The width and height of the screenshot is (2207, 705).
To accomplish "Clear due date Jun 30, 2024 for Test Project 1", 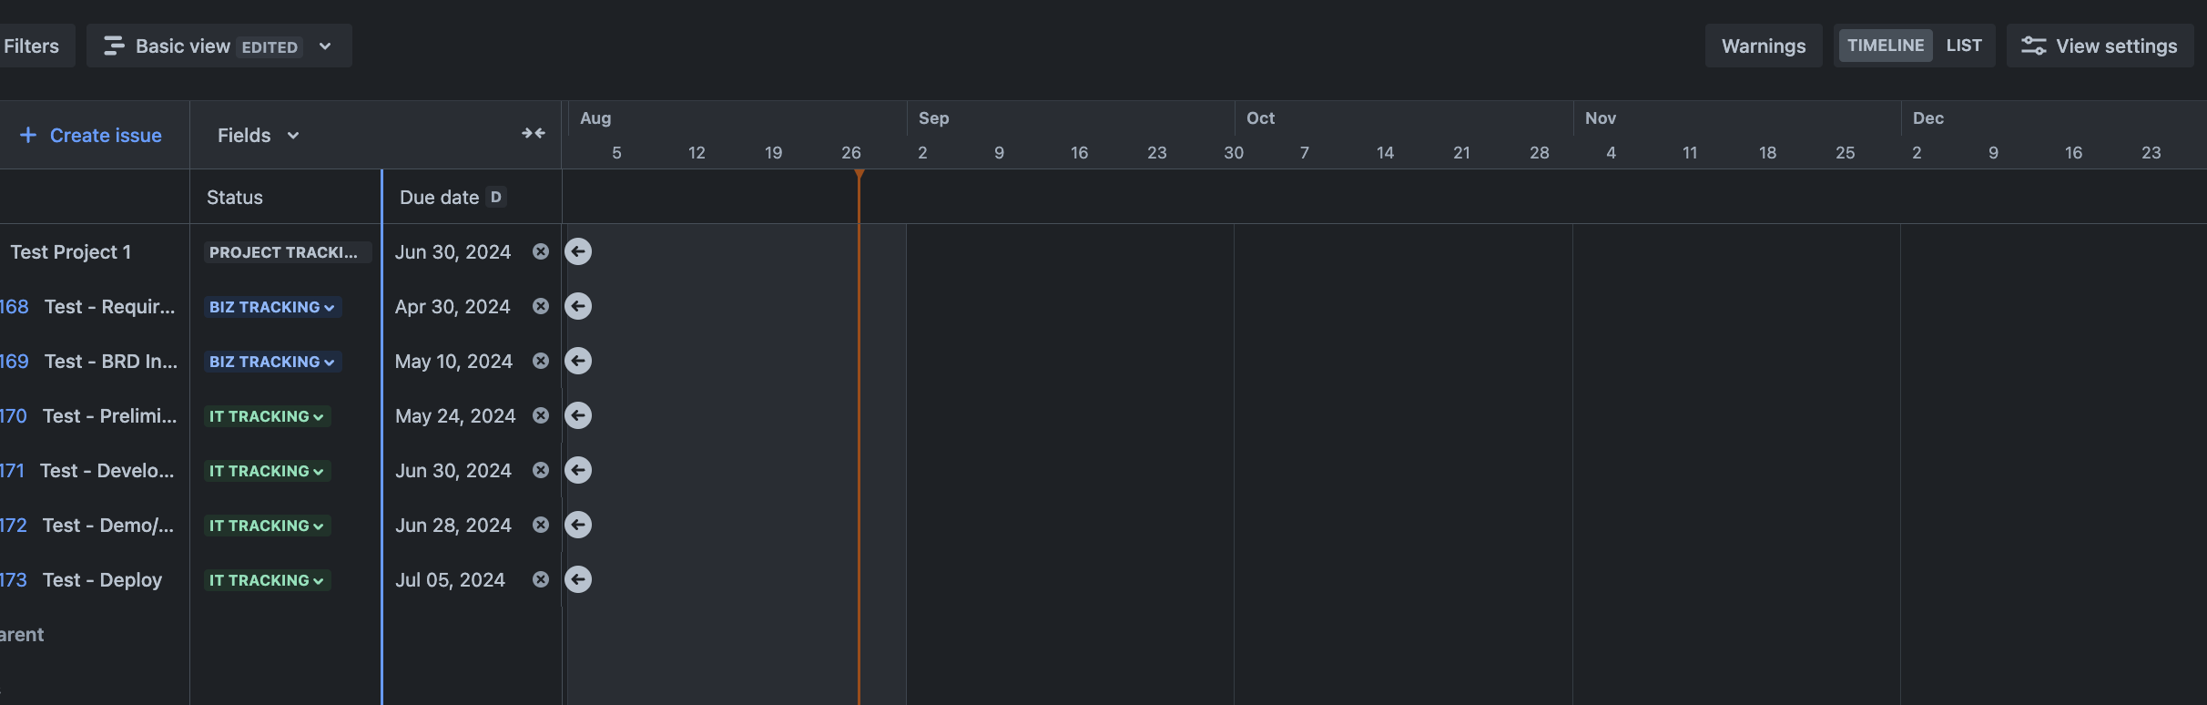I will tap(541, 251).
